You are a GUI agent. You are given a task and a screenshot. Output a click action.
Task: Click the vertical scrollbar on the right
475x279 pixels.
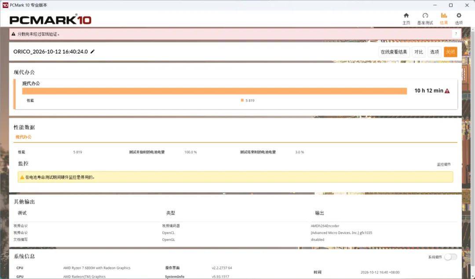click(472, 152)
